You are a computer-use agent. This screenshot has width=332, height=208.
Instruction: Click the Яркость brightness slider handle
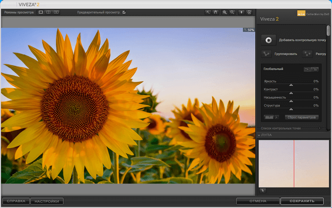(290, 85)
